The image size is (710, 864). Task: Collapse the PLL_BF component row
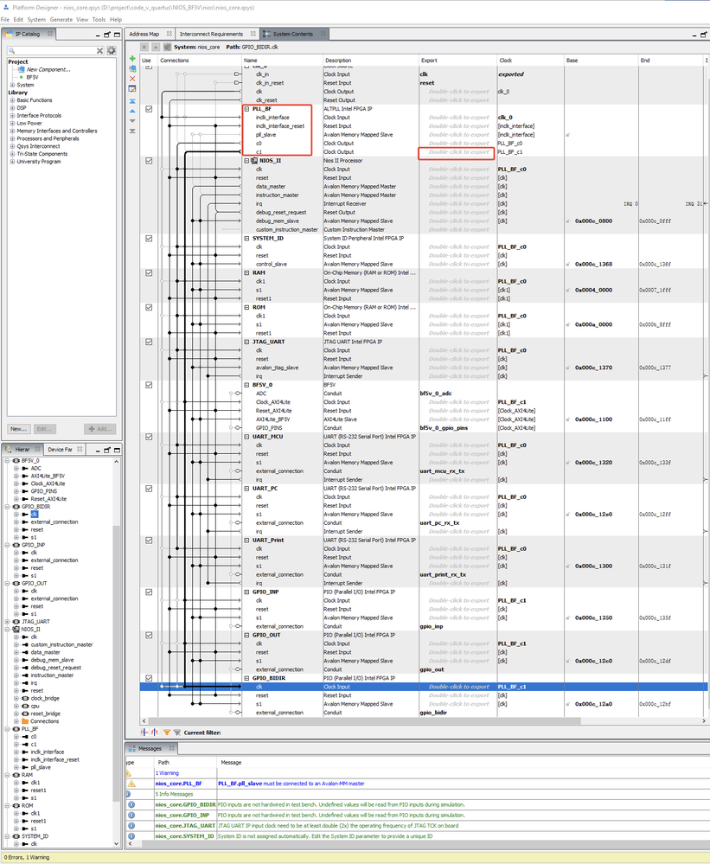(246, 109)
